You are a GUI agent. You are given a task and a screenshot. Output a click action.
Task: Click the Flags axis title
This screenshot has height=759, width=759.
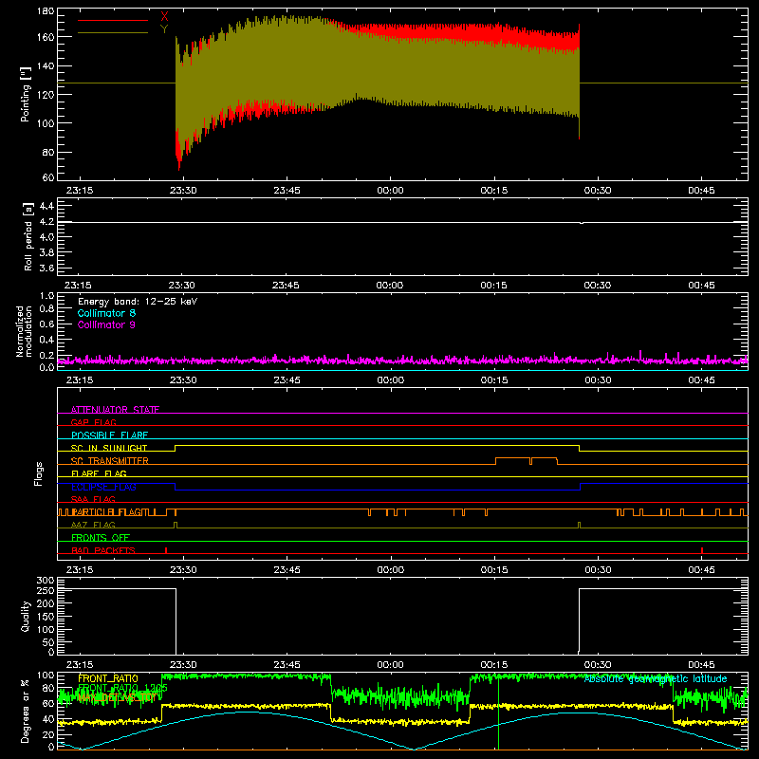click(x=39, y=473)
